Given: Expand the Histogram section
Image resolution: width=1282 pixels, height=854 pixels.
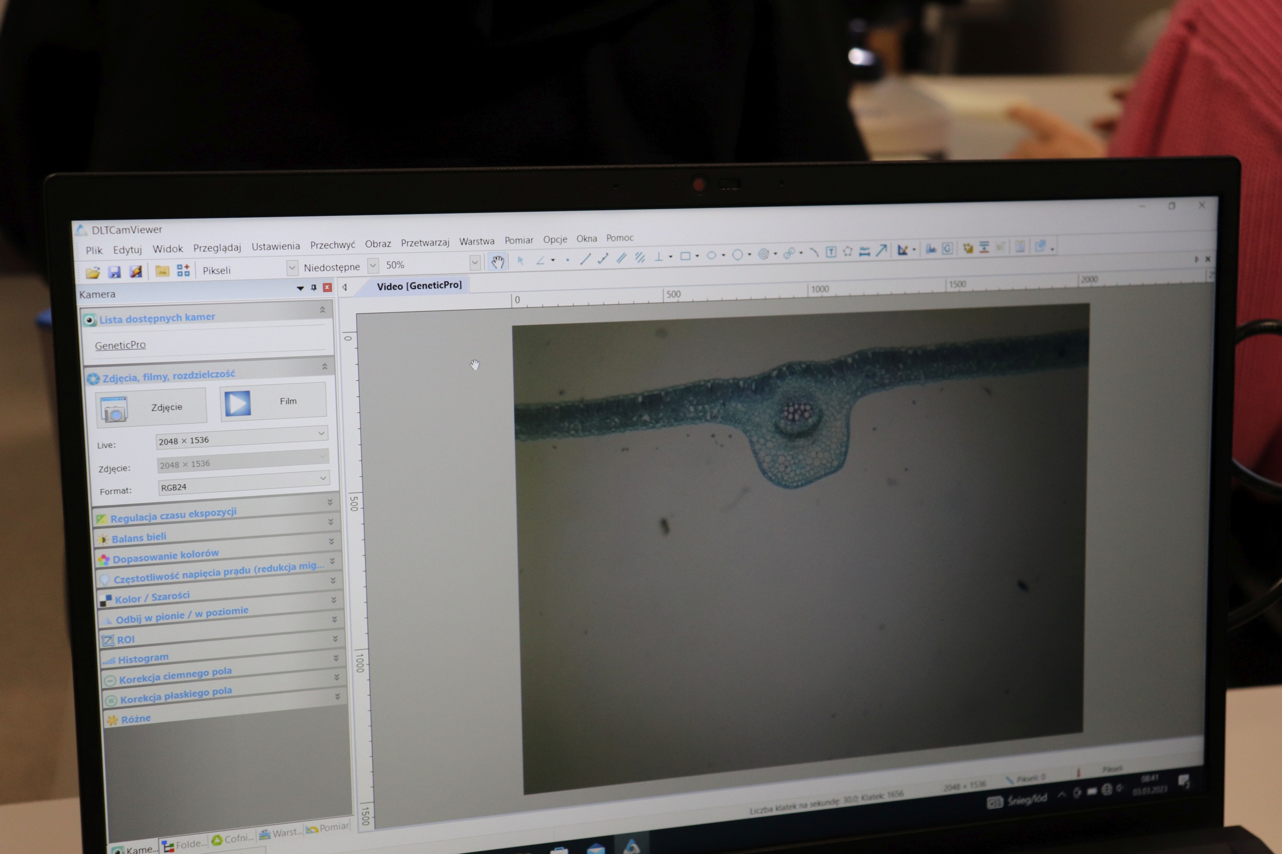Looking at the screenshot, I should click(x=335, y=638).
